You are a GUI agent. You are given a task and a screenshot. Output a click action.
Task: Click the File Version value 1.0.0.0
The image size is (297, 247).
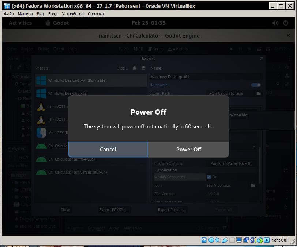click(213, 194)
